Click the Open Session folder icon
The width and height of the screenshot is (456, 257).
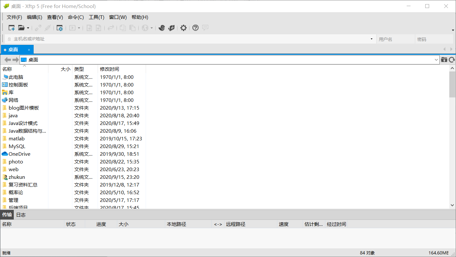pos(21,28)
